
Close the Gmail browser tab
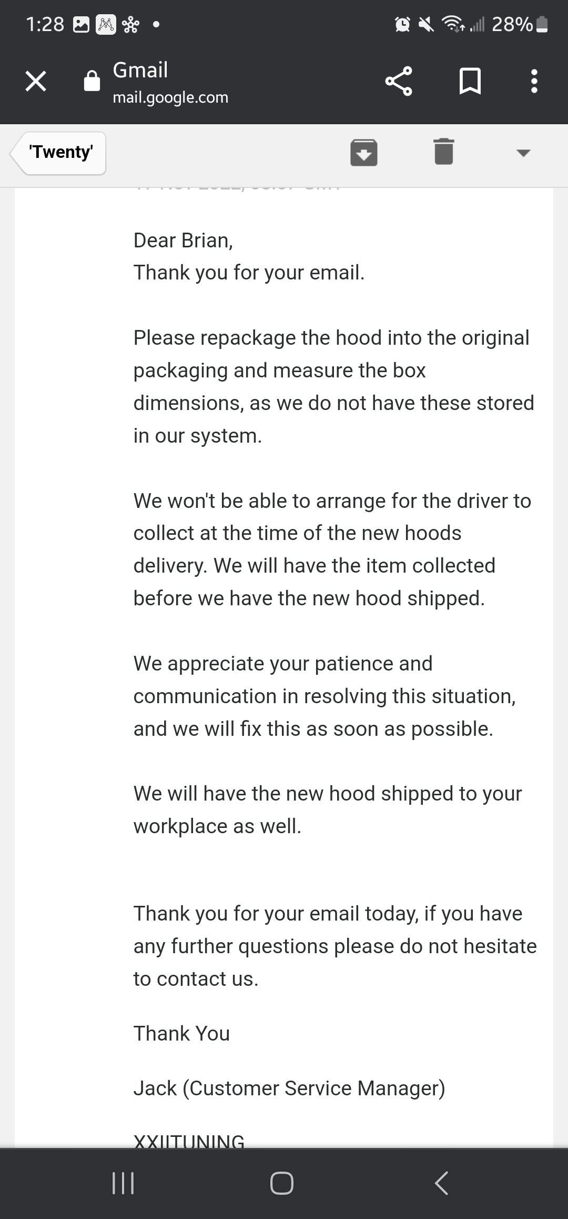[x=36, y=82]
